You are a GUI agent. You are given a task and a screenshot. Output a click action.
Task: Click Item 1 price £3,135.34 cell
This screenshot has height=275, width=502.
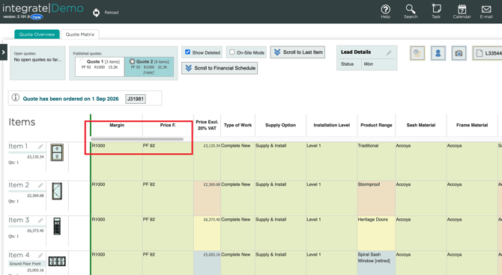coord(207,161)
